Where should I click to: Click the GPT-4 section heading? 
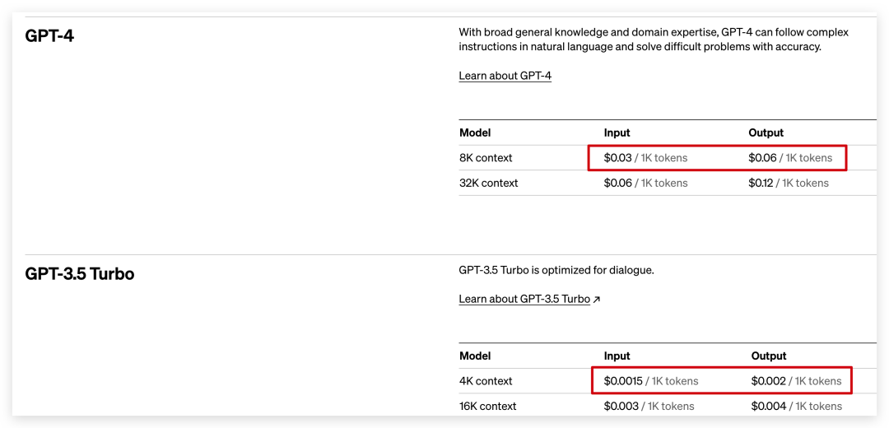point(49,35)
